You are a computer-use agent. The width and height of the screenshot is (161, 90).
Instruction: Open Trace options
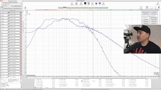point(154,14)
